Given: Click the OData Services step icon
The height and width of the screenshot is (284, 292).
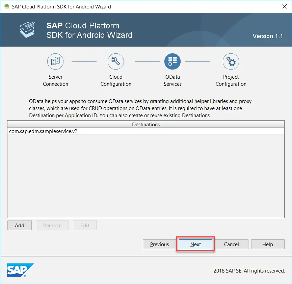Looking at the screenshot, I should [172, 61].
